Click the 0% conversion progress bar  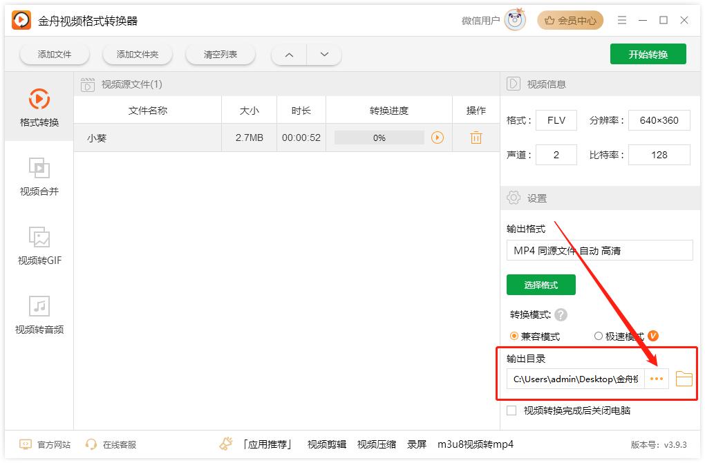pyautogui.click(x=379, y=137)
